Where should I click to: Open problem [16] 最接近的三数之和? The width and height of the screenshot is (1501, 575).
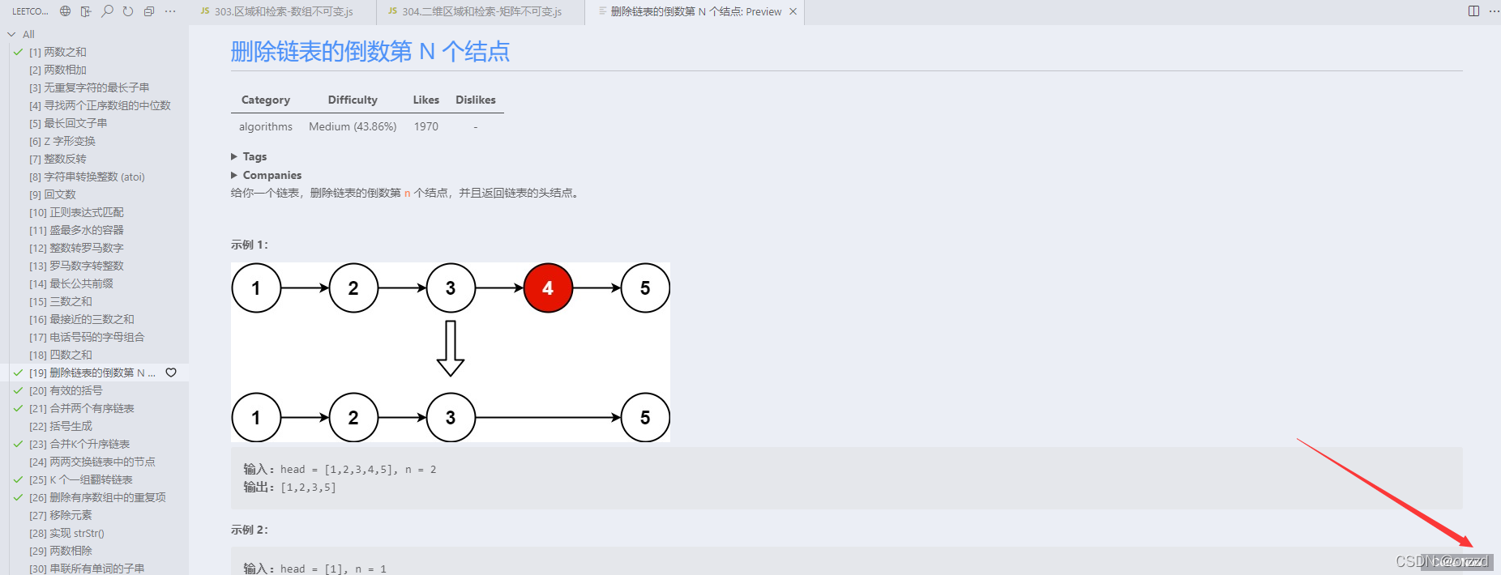tap(82, 319)
